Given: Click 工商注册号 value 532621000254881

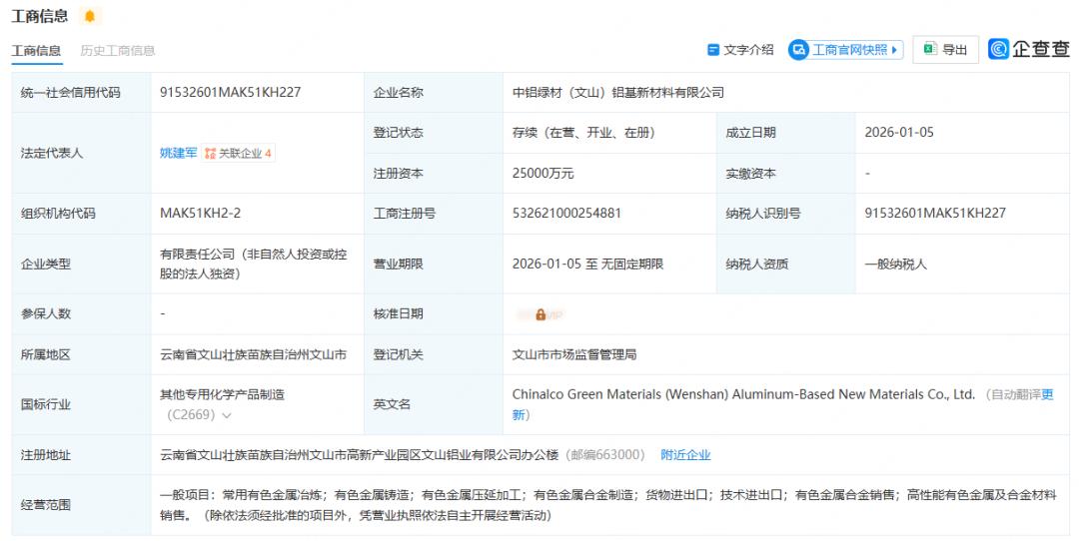Looking at the screenshot, I should [566, 213].
